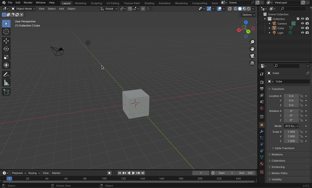Click the End frame 250 field
The height and width of the screenshot is (188, 312).
[x=246, y=173]
